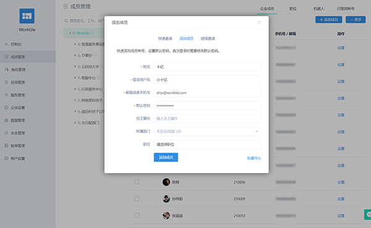371x228 pixels.
Task: Click the Worktile logo in the sidebar
Action: (27, 16)
